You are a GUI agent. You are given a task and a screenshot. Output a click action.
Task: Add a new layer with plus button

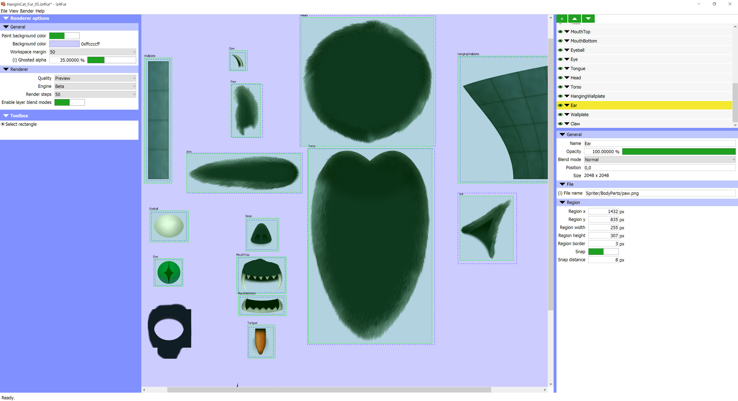coord(562,19)
